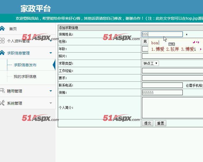Viewport: 203px width, 162px height.
Task: Click the 个人简介 text area
Action: click(x=172, y=108)
